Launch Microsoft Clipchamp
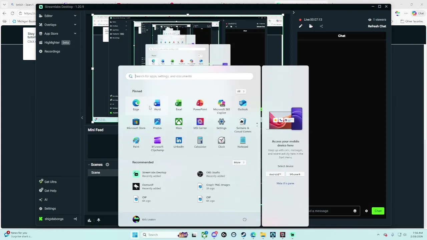Image resolution: width=427 pixels, height=240 pixels. click(157, 144)
